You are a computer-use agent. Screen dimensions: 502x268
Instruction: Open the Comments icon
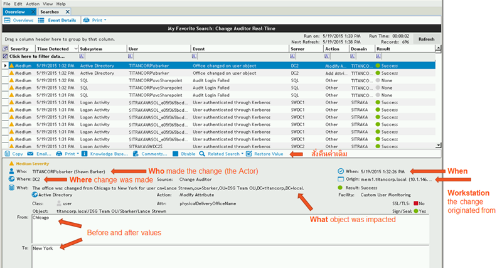click(x=136, y=154)
